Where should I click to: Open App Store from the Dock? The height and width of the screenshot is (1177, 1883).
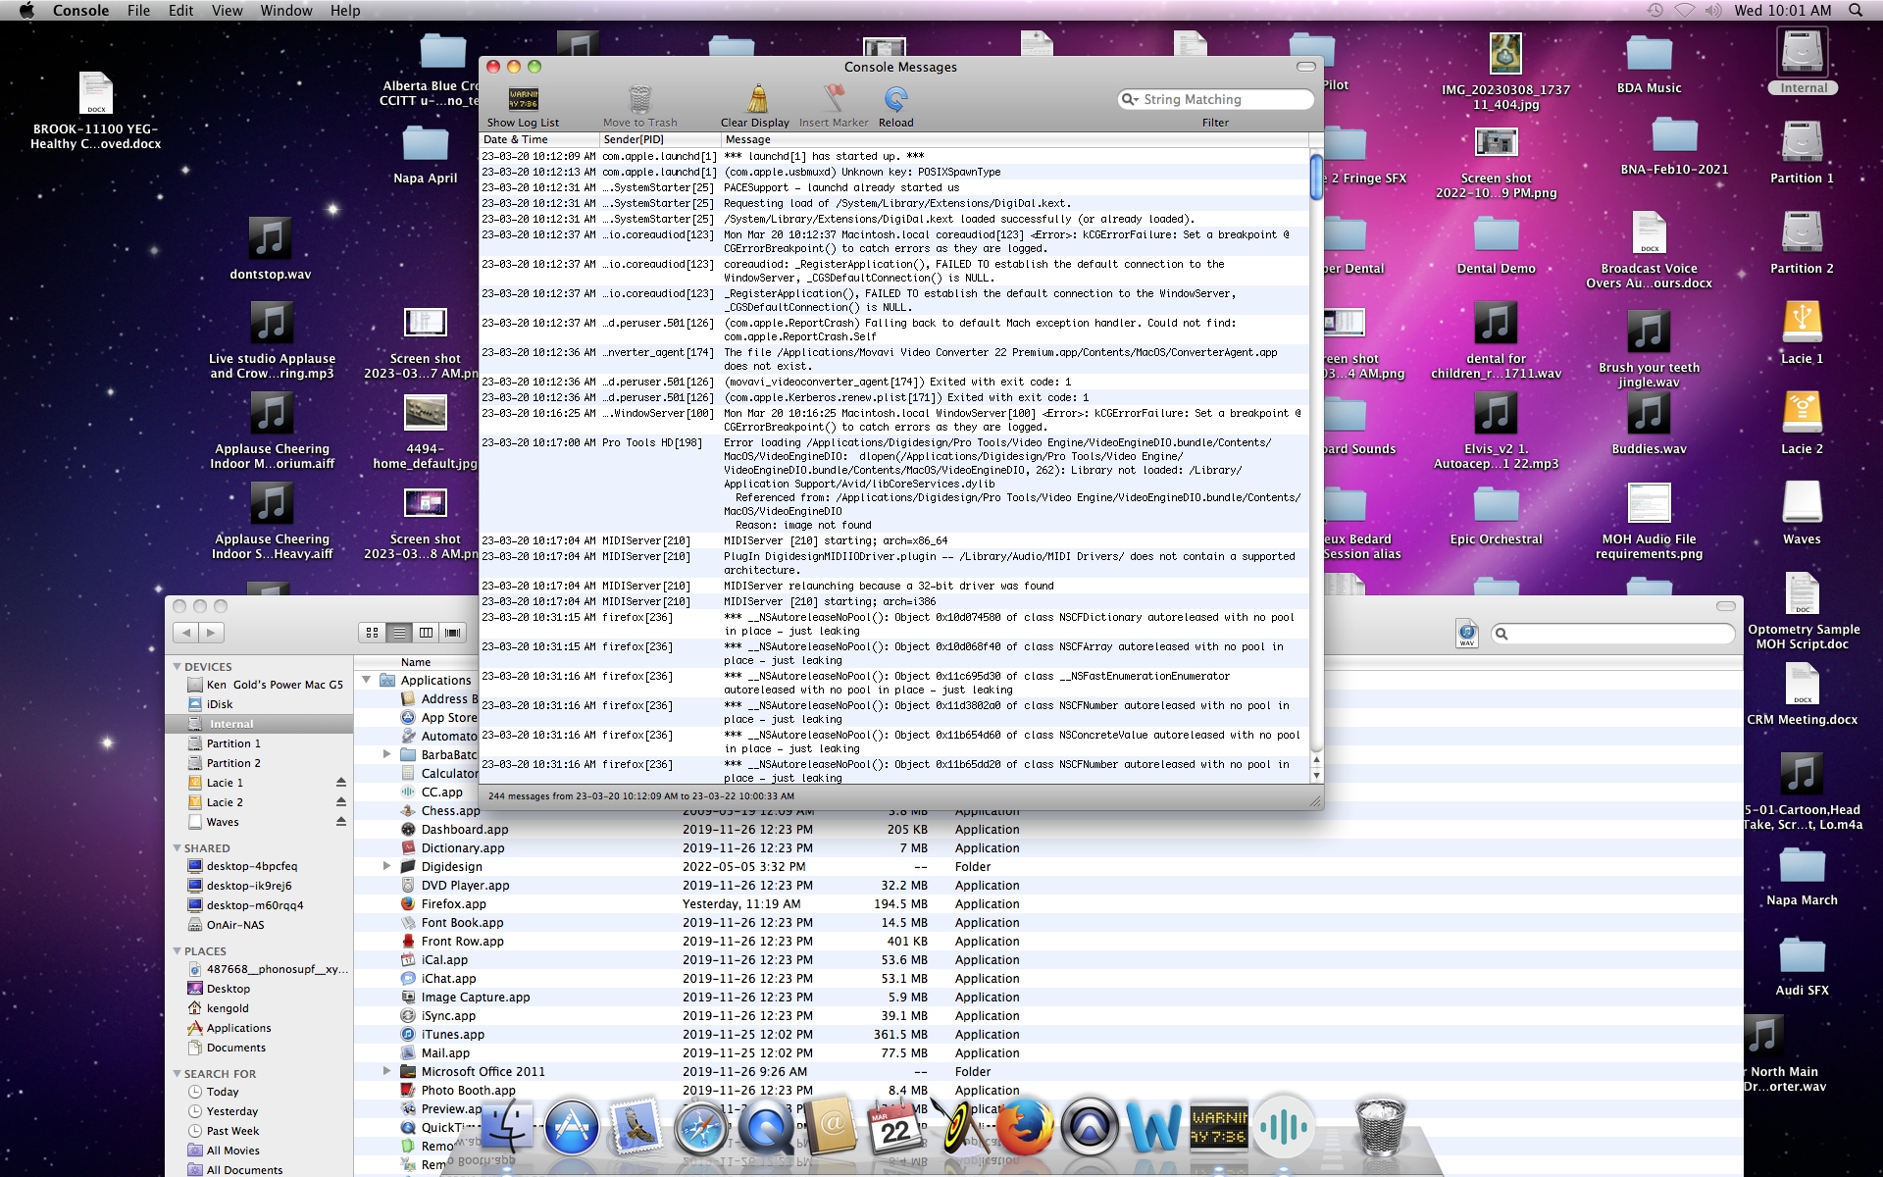pyautogui.click(x=572, y=1126)
